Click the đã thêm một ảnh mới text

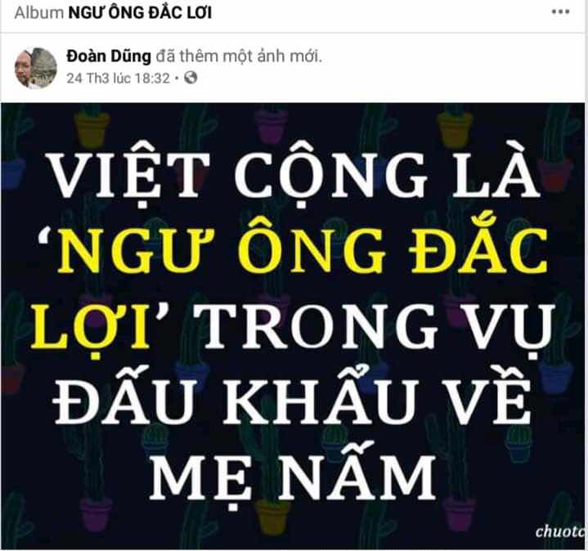click(x=239, y=56)
